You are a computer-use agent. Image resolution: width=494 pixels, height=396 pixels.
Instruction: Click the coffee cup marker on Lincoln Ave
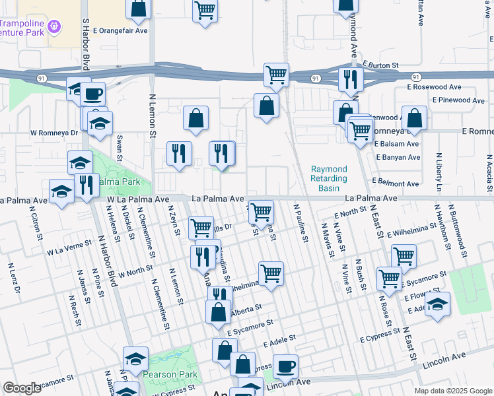285,367
